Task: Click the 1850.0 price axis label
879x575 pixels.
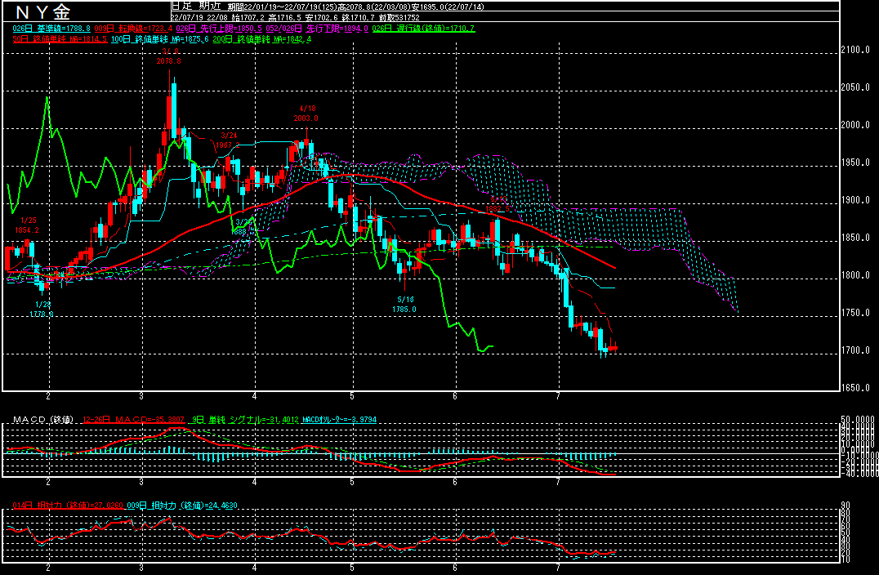Action: (855, 238)
